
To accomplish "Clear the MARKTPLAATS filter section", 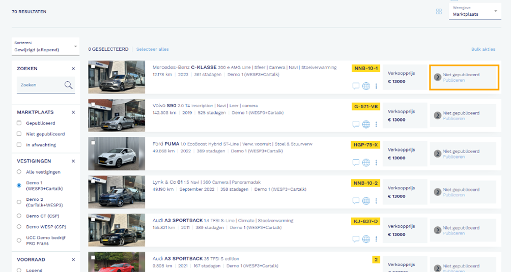I will [73, 112].
